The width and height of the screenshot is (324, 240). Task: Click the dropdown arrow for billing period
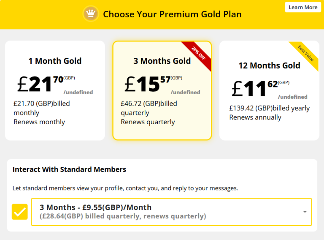[305, 212]
